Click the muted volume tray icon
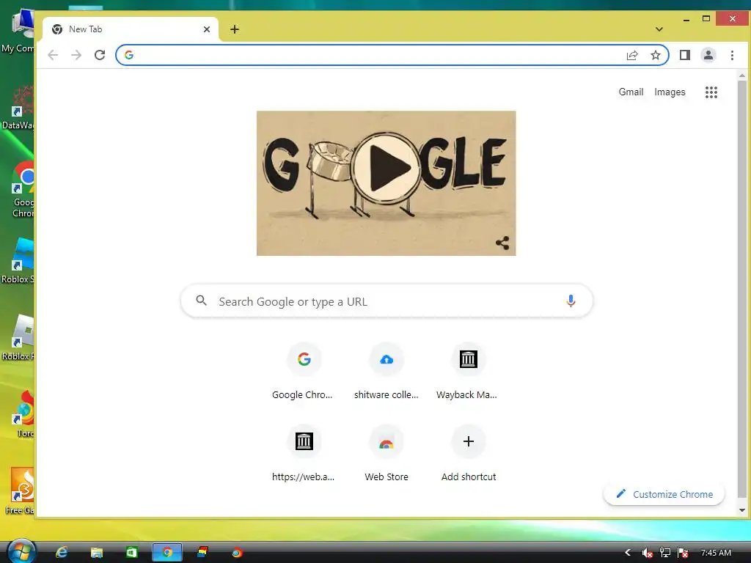The image size is (751, 563). click(647, 553)
